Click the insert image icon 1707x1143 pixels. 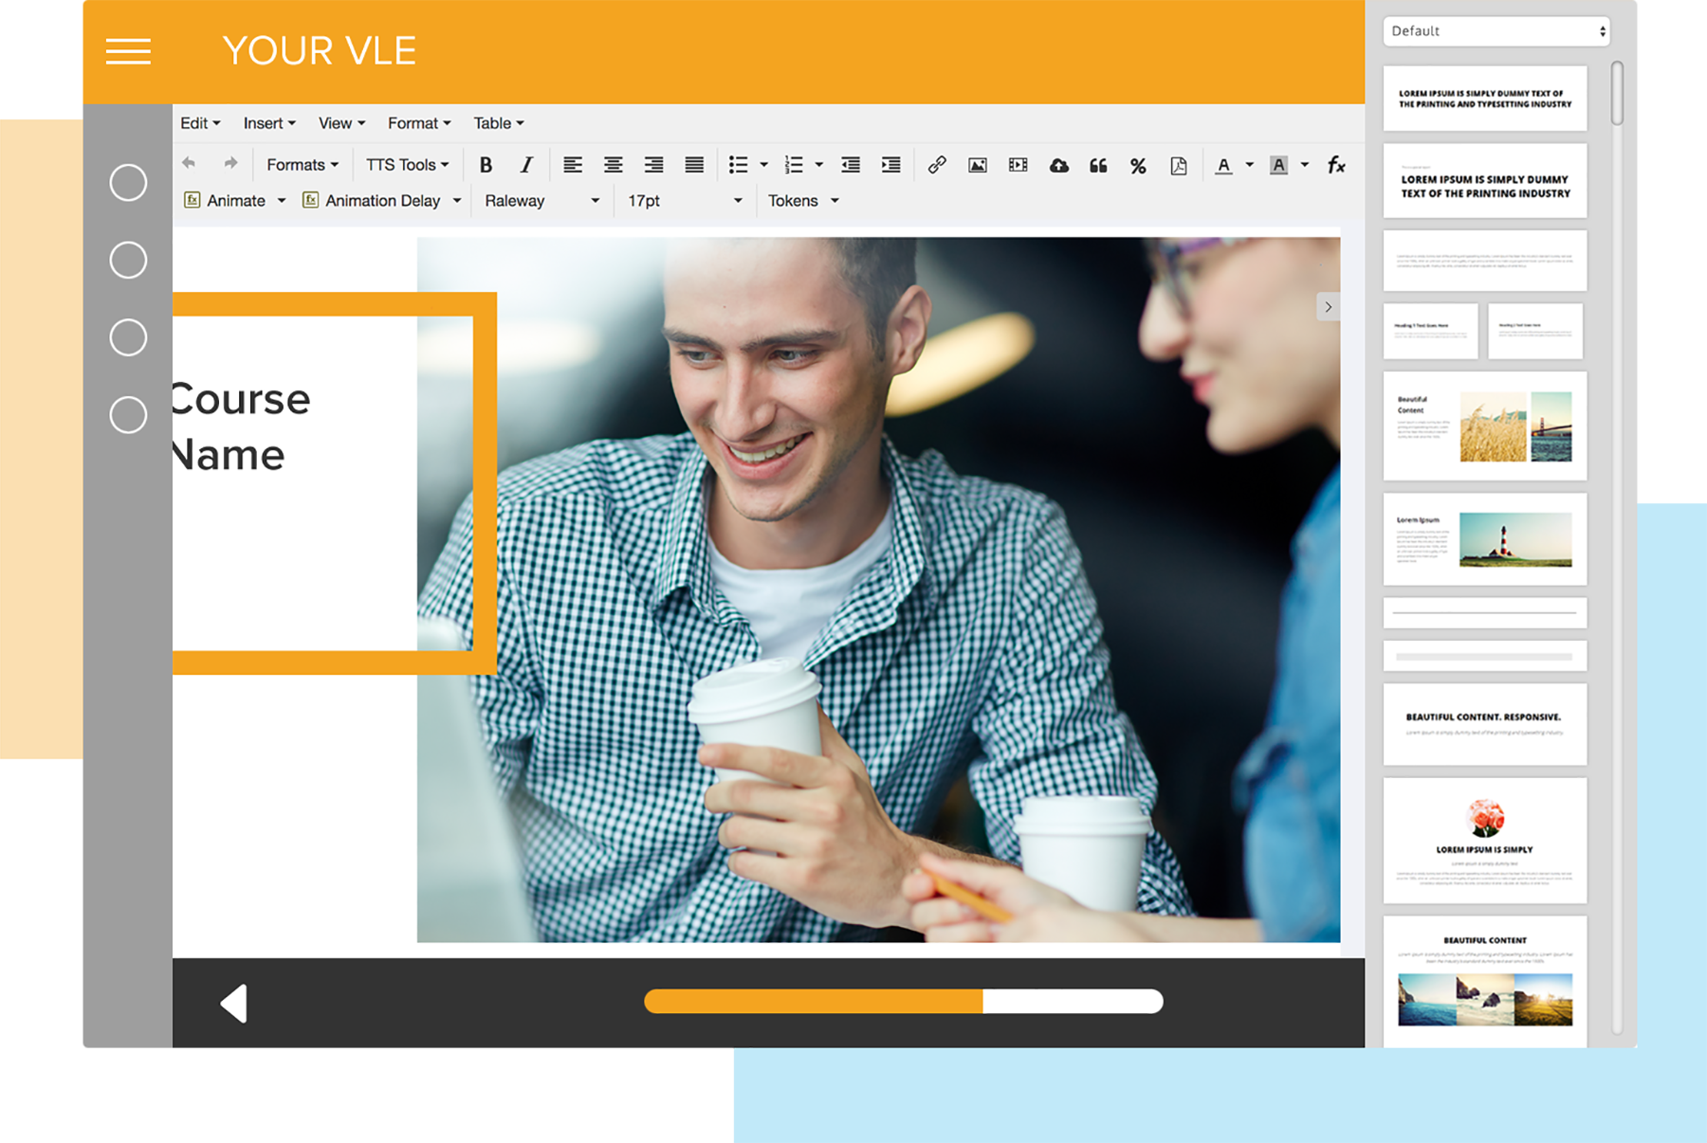pyautogui.click(x=978, y=165)
